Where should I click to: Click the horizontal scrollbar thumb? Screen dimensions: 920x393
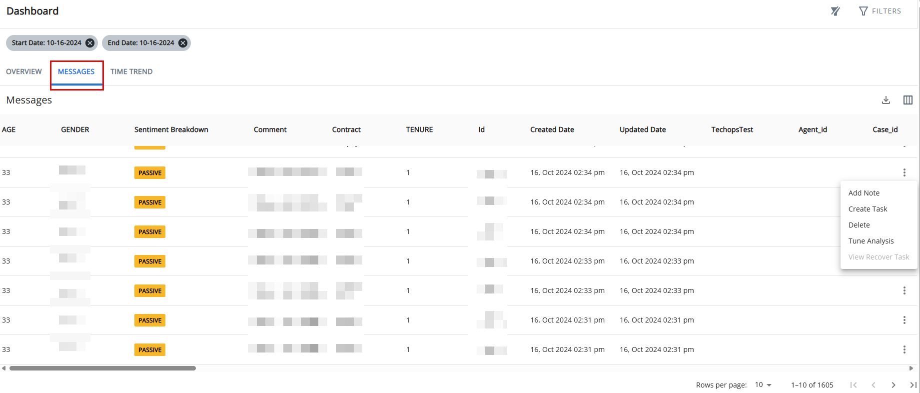tap(102, 368)
